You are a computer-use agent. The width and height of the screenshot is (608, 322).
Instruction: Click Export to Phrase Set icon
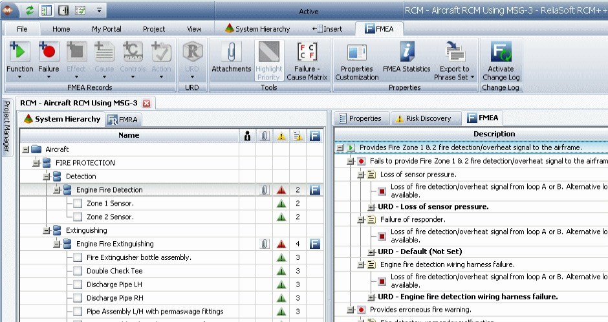click(x=455, y=52)
